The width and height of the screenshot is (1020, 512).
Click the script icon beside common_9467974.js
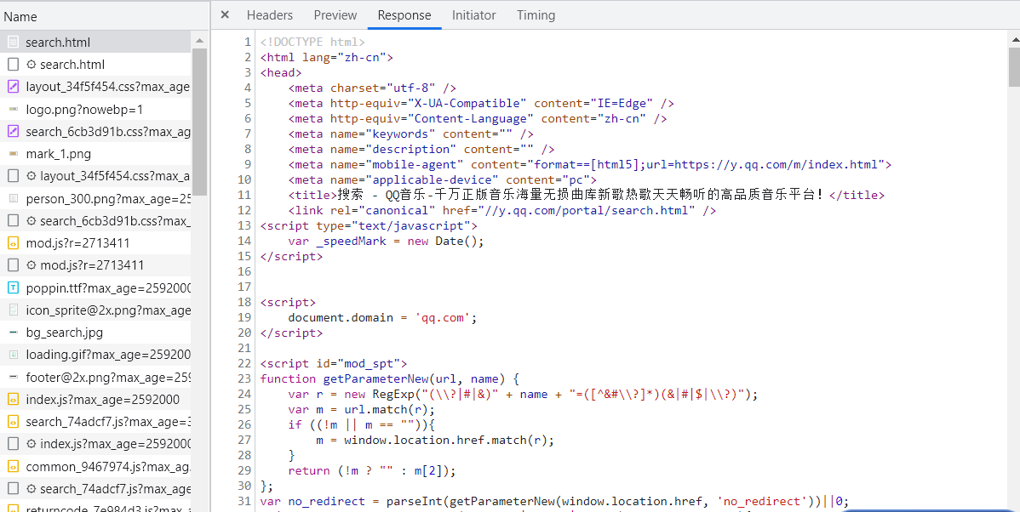point(13,467)
